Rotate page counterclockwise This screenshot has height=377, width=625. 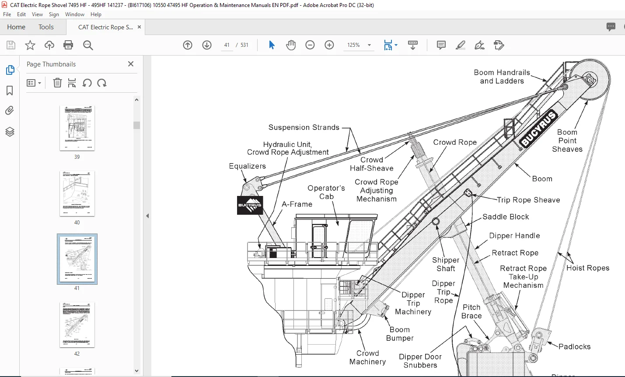pos(87,83)
